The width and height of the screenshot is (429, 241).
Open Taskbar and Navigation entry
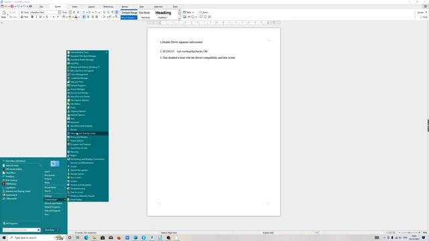click(88, 185)
